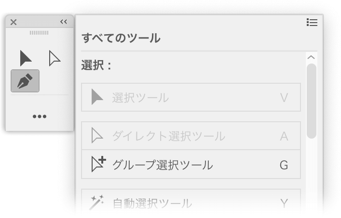
Task: Choose 選択ツール entry in all tools list
Action: 191,97
